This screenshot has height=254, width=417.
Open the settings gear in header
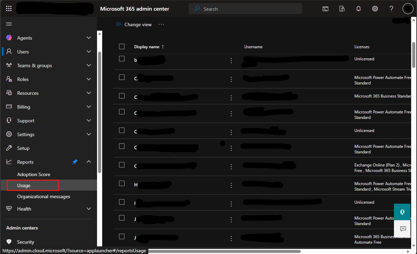375,9
